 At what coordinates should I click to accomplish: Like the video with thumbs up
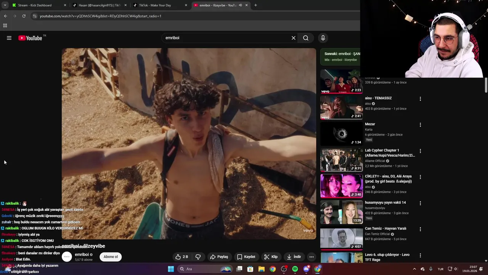click(x=182, y=257)
